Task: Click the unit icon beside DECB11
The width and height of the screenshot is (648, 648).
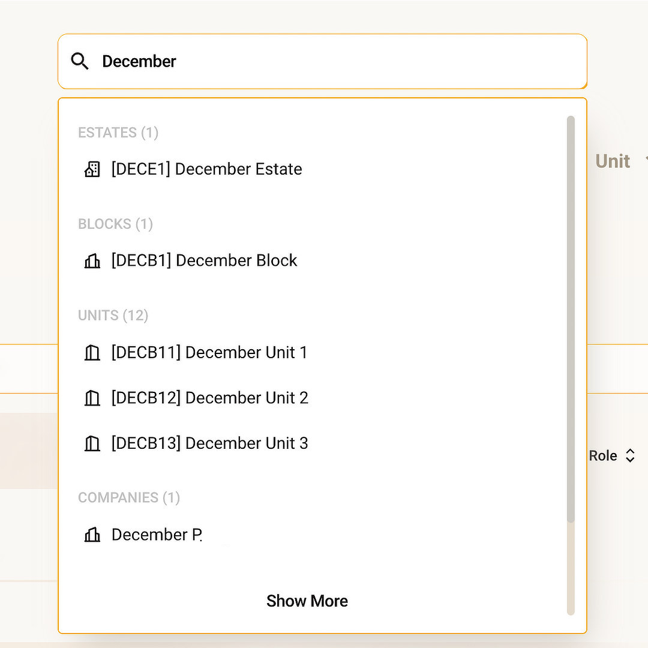Action: click(x=92, y=353)
